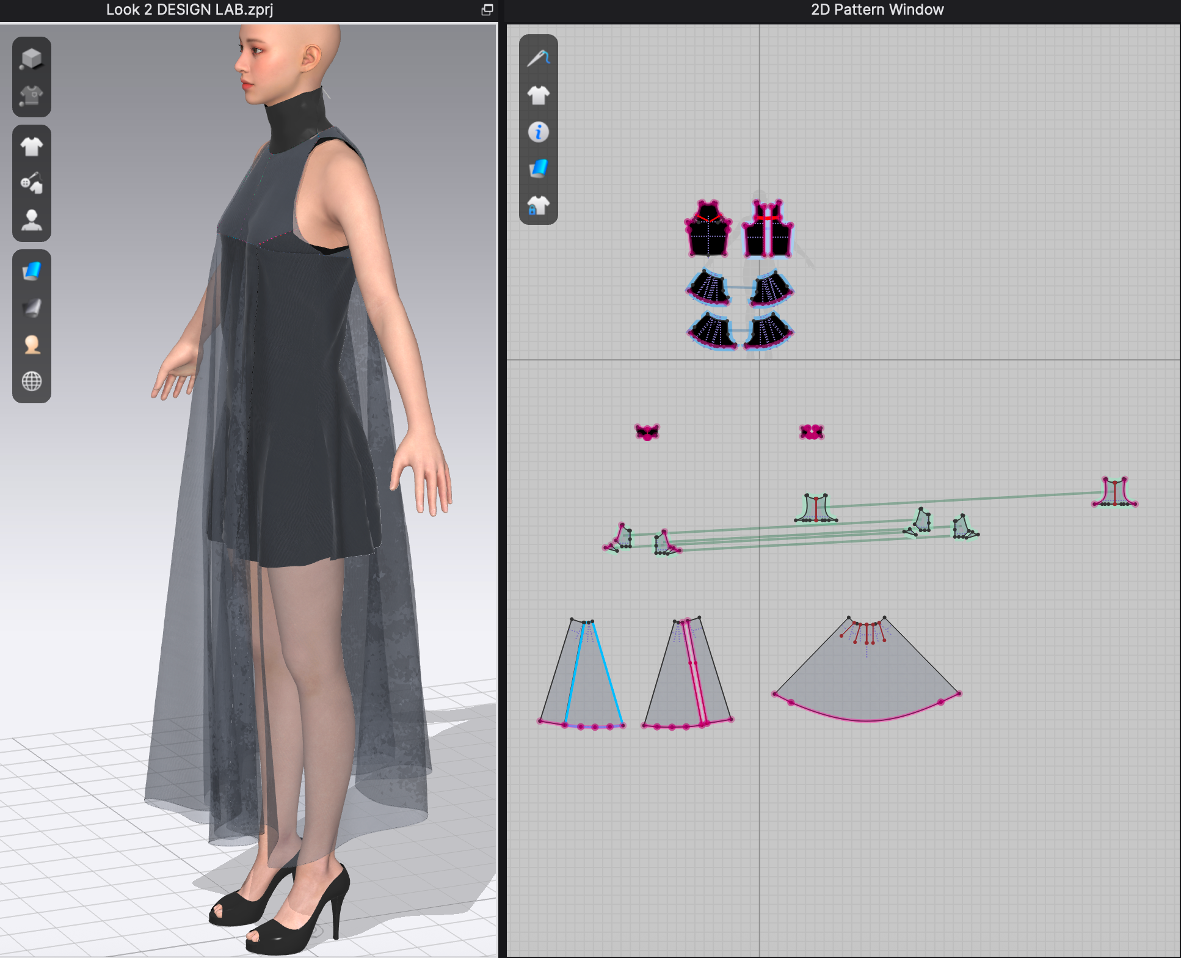Click the undock window button beside project title
Image resolution: width=1181 pixels, height=958 pixels.
pos(487,10)
